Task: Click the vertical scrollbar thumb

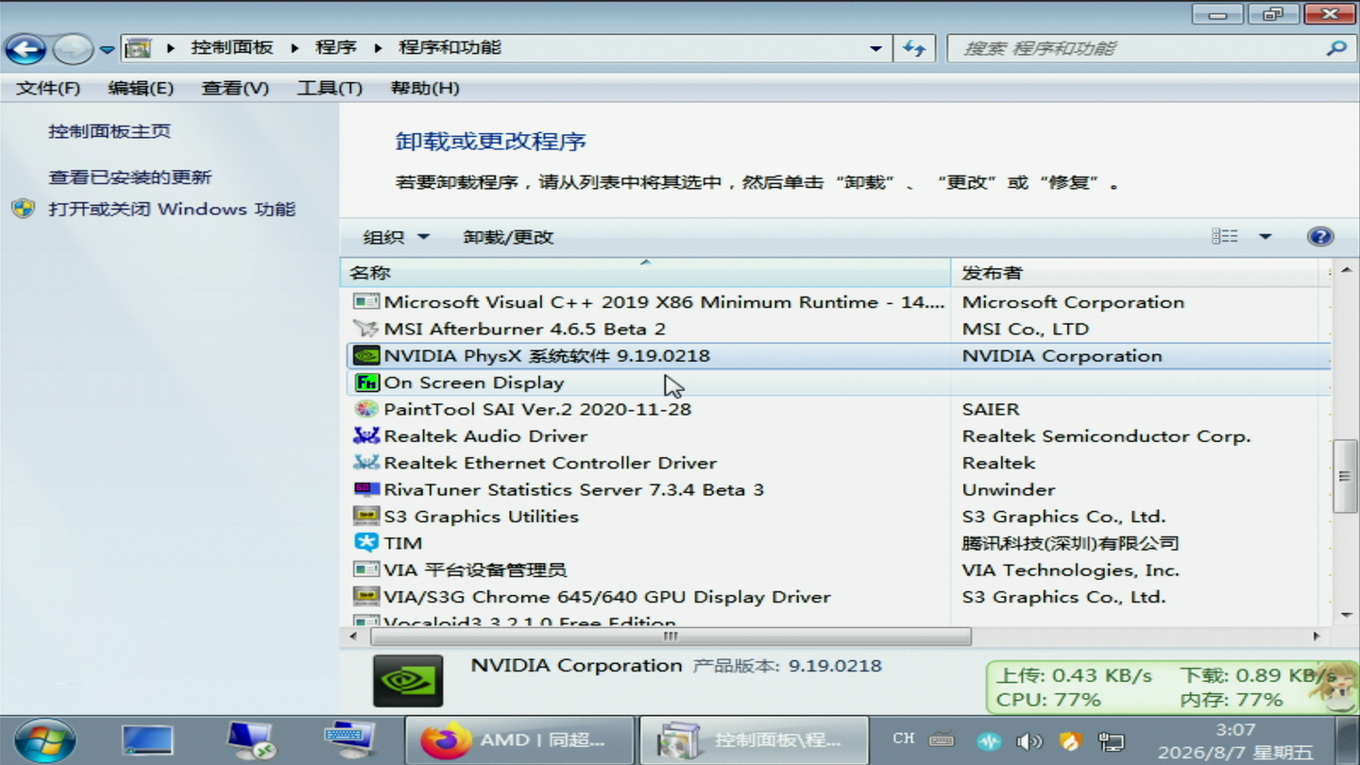Action: tap(1345, 476)
